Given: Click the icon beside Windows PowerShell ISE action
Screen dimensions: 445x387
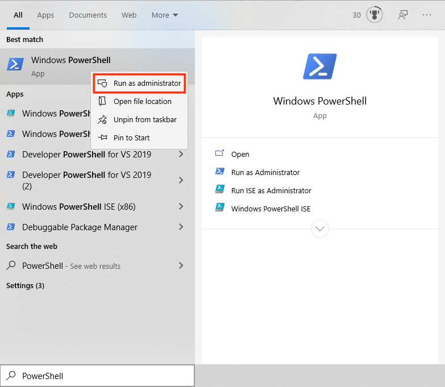Looking at the screenshot, I should (220, 207).
